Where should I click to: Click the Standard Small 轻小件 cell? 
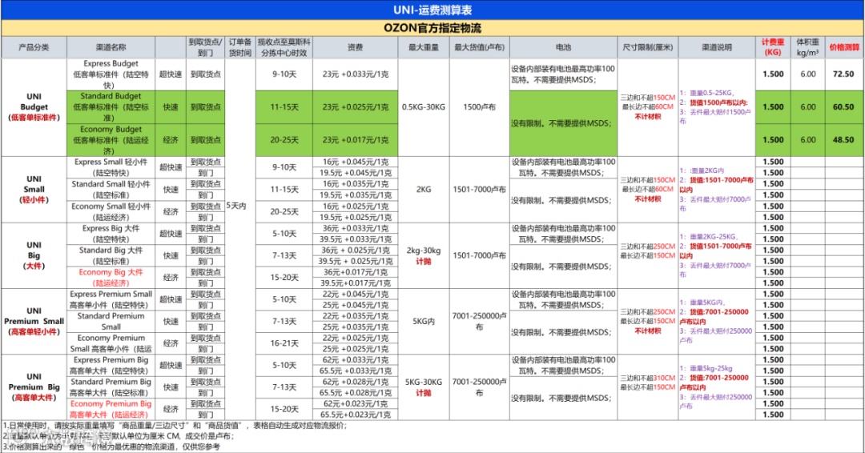click(x=111, y=190)
